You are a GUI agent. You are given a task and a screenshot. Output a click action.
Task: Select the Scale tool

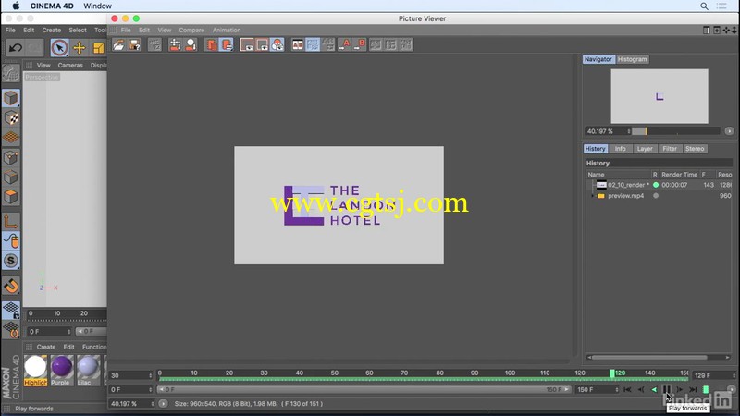98,48
